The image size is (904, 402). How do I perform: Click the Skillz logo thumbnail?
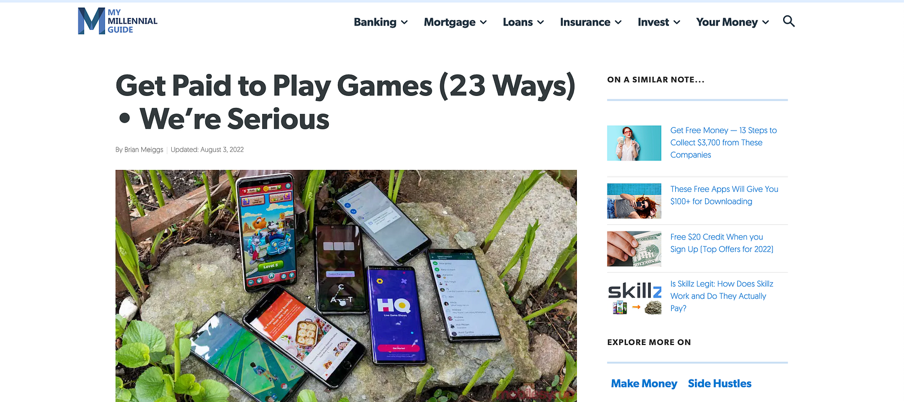click(634, 296)
